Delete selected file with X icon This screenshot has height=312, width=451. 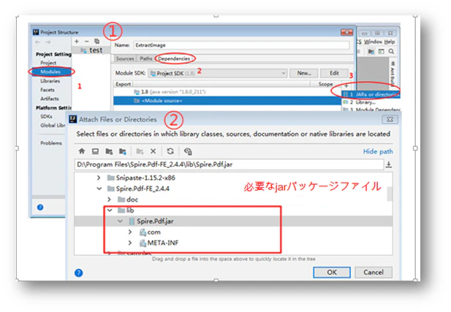tap(154, 151)
